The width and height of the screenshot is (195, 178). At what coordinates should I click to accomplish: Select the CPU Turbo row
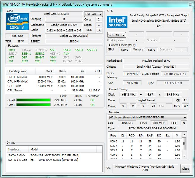pos(54,86)
